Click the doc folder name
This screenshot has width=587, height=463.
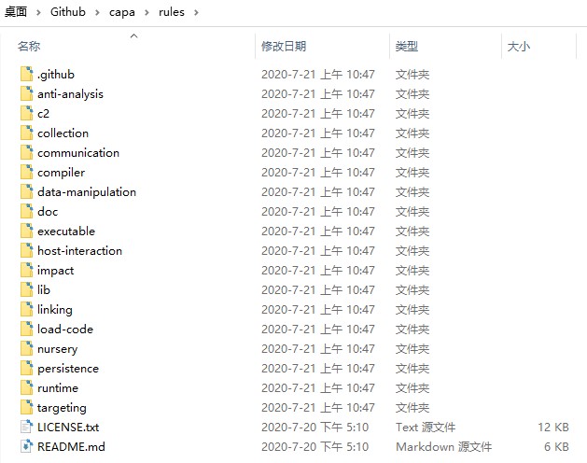[48, 211]
